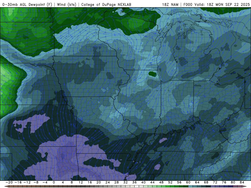This screenshot has height=188, width=251.
Task: Click the -4 scale label
Action: click(x=45, y=182)
